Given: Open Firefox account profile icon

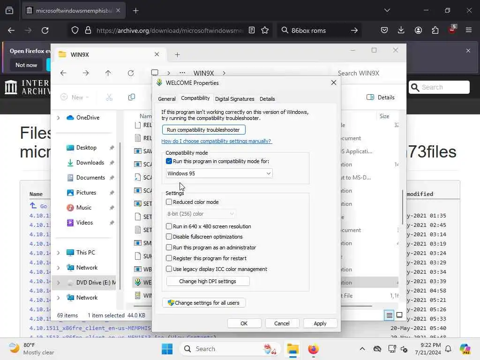Looking at the screenshot, I should pos(418,30).
